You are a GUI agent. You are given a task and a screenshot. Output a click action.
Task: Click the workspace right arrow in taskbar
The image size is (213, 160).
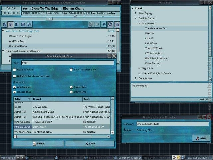tap(22, 158)
